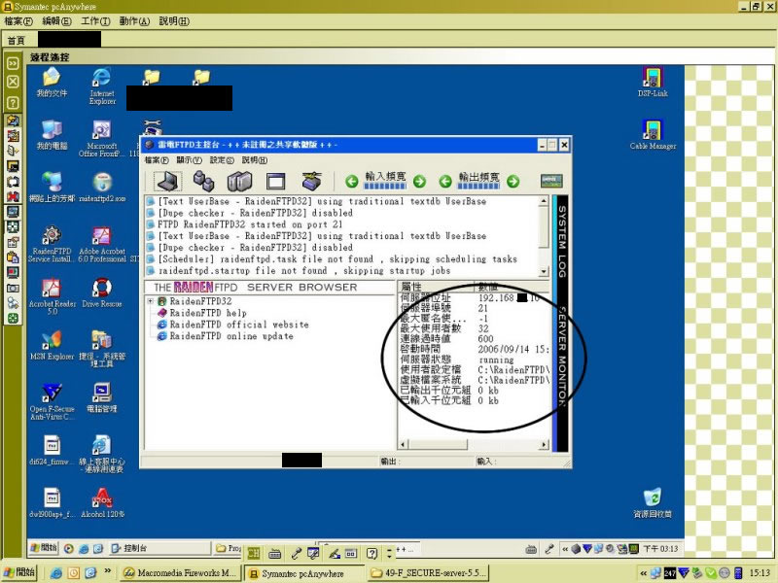This screenshot has height=583, width=778.
Task: Expand the pcAnywhere left sidebar with >> button
Action: click(x=13, y=63)
